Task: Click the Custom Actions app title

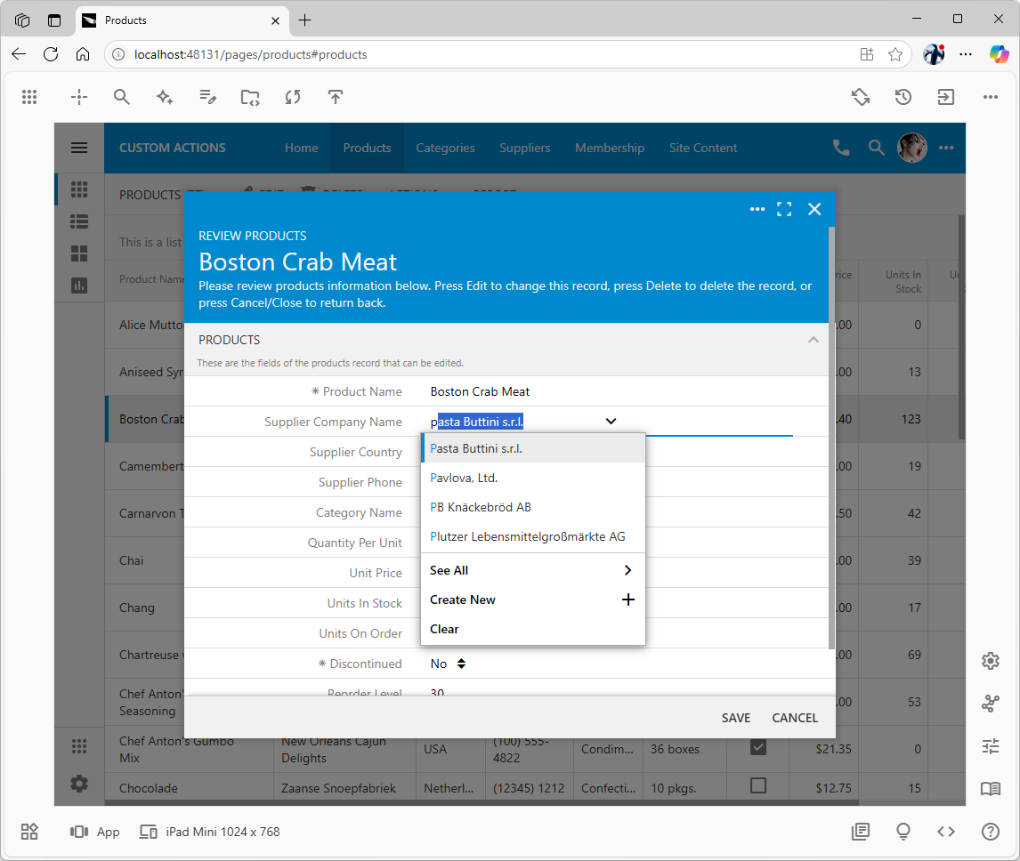Action: point(173,148)
